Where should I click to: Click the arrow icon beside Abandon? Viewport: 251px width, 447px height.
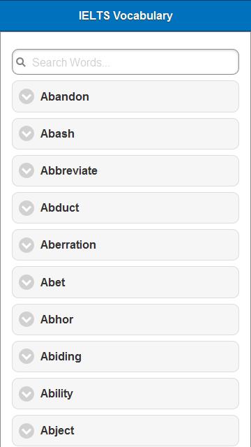pyautogui.click(x=26, y=96)
